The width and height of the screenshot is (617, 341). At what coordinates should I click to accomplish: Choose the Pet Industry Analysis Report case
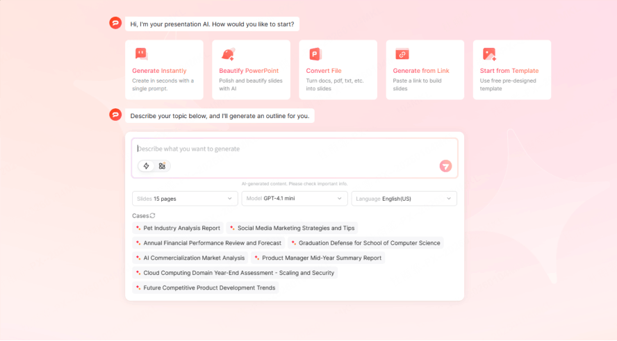tap(178, 228)
